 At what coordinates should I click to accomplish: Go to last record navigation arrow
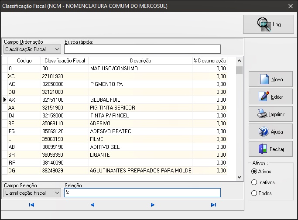coord(214,205)
